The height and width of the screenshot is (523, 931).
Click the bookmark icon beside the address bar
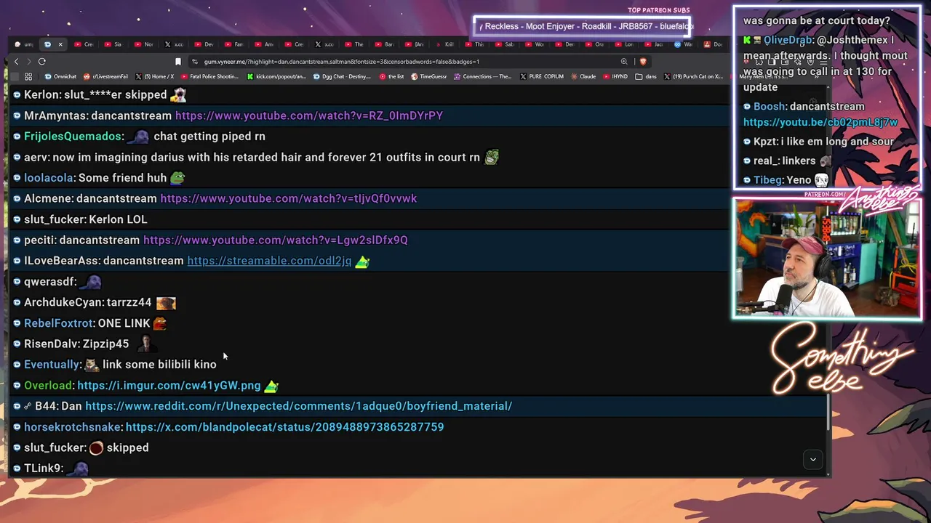pos(178,62)
